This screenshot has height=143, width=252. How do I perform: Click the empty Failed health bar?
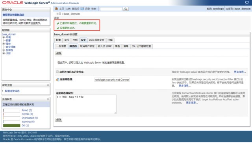(11, 110)
